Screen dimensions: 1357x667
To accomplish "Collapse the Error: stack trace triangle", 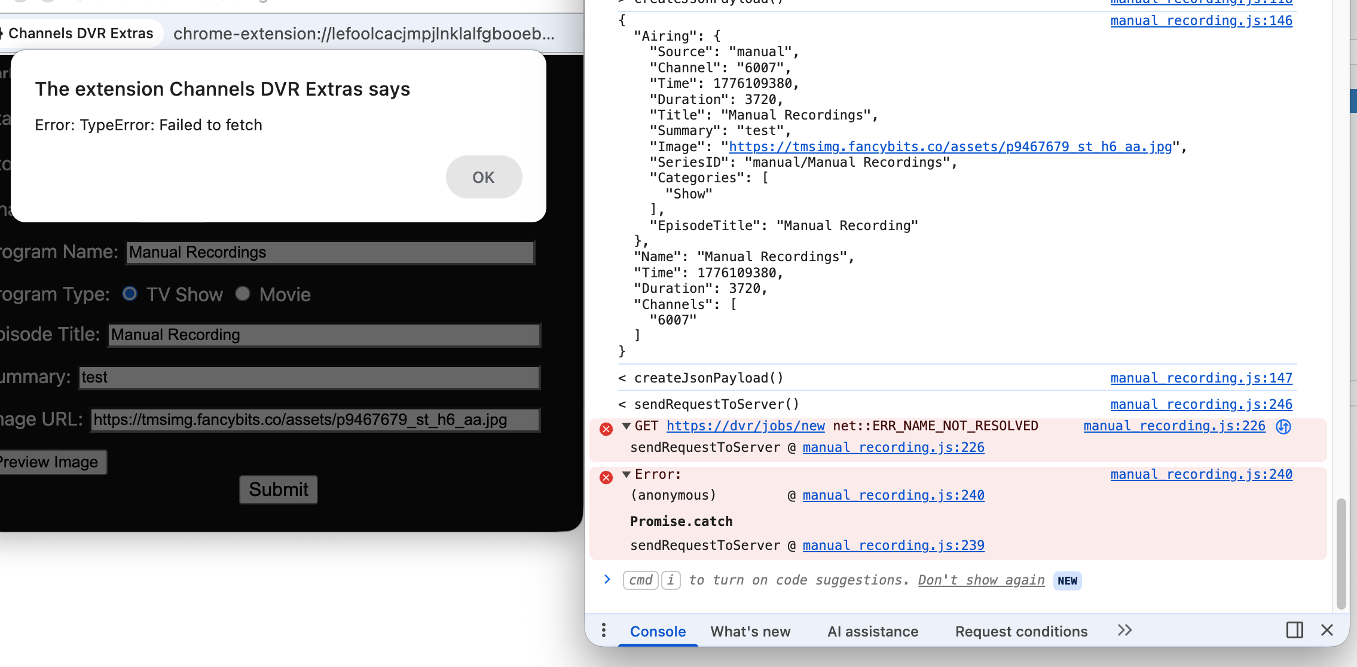I will pyautogui.click(x=626, y=475).
